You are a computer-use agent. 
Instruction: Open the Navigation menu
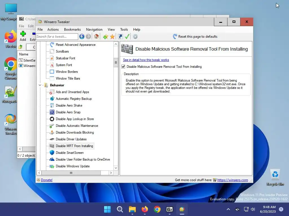[x=94, y=30]
